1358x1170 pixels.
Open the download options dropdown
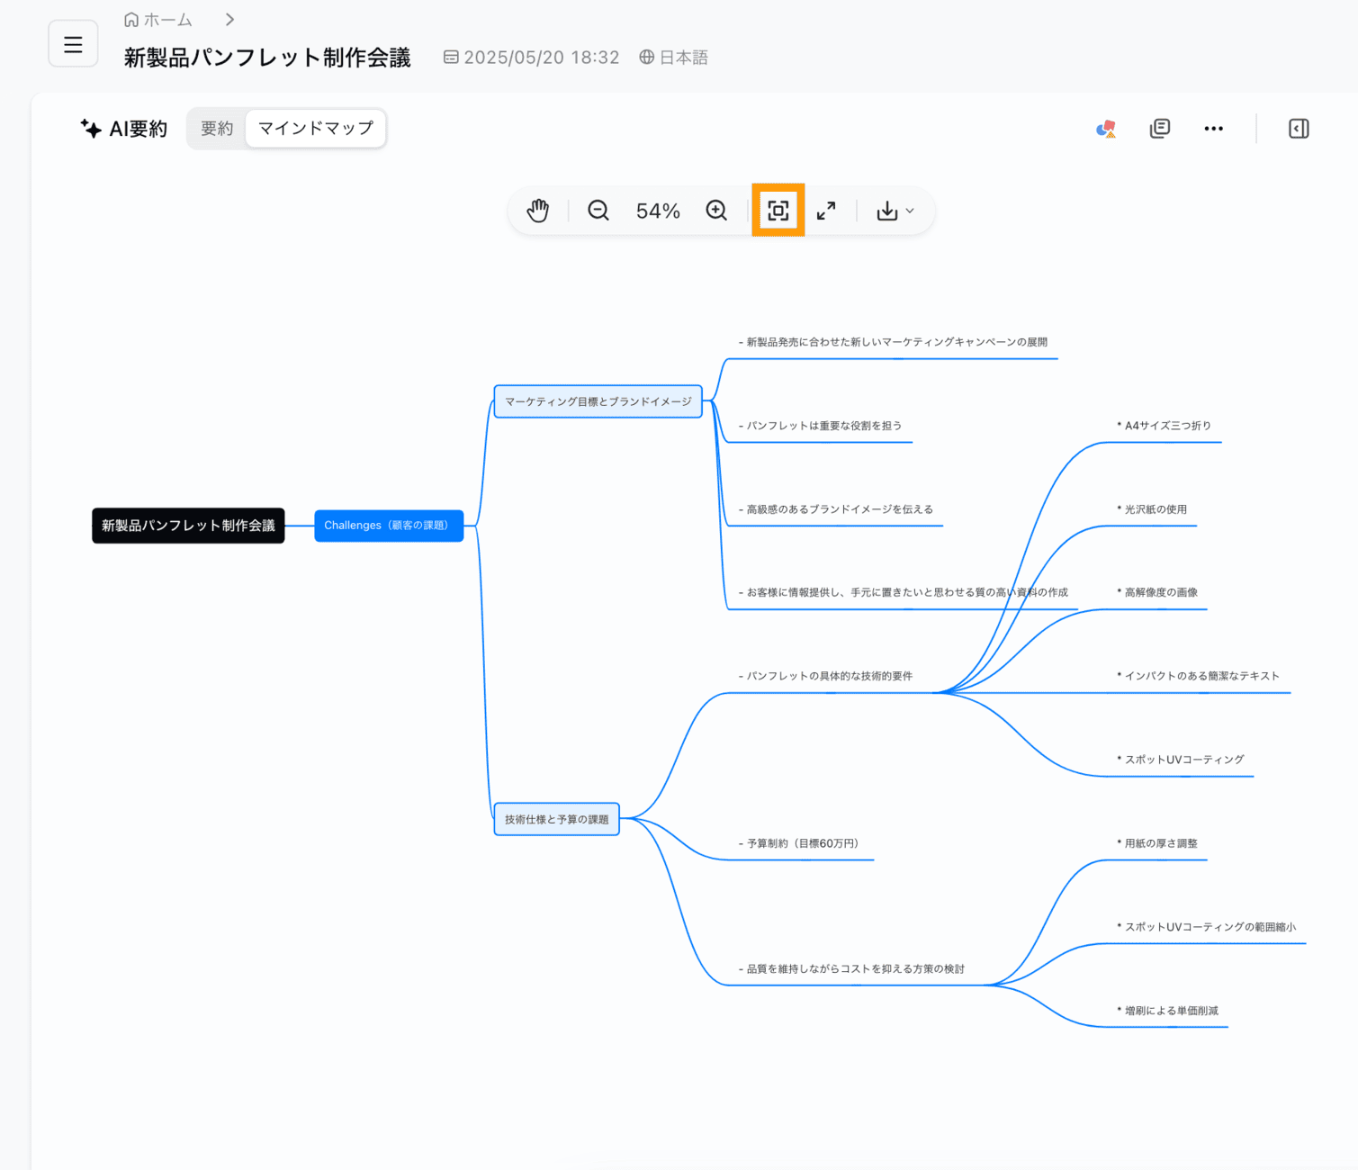pyautogui.click(x=895, y=211)
